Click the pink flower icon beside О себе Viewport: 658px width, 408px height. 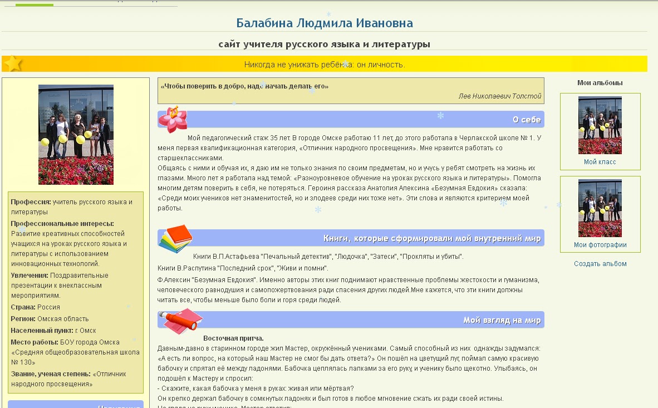[x=173, y=119]
